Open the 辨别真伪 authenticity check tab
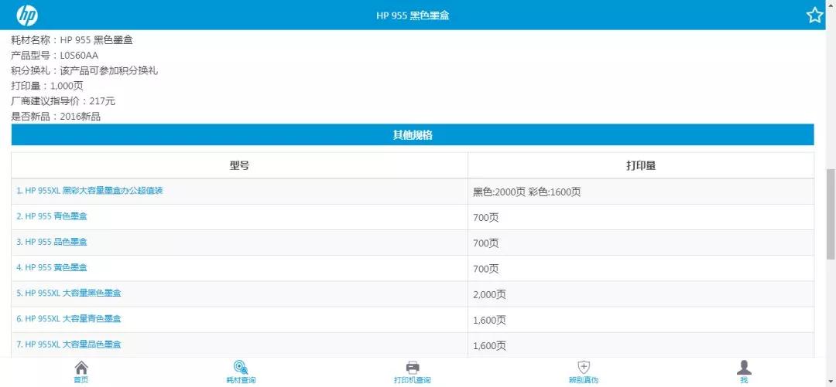This screenshot has width=836, height=387. pyautogui.click(x=584, y=372)
